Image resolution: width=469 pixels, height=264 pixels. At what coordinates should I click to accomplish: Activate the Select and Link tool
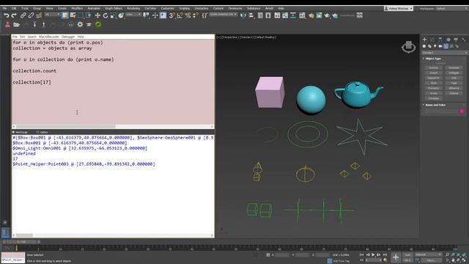pyautogui.click(x=23, y=15)
